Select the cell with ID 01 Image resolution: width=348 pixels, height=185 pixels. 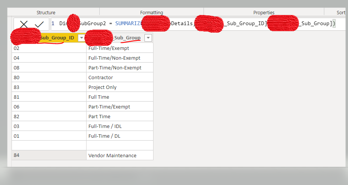point(49,135)
